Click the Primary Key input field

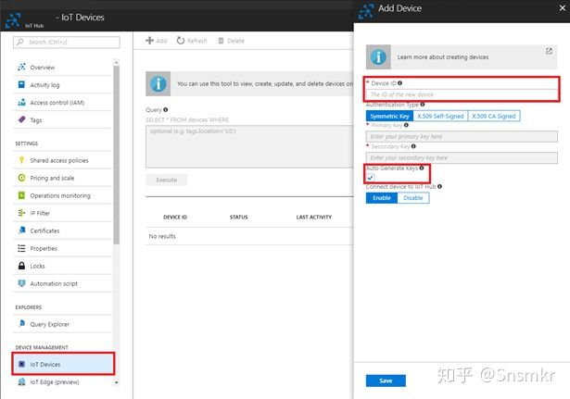tap(462, 136)
